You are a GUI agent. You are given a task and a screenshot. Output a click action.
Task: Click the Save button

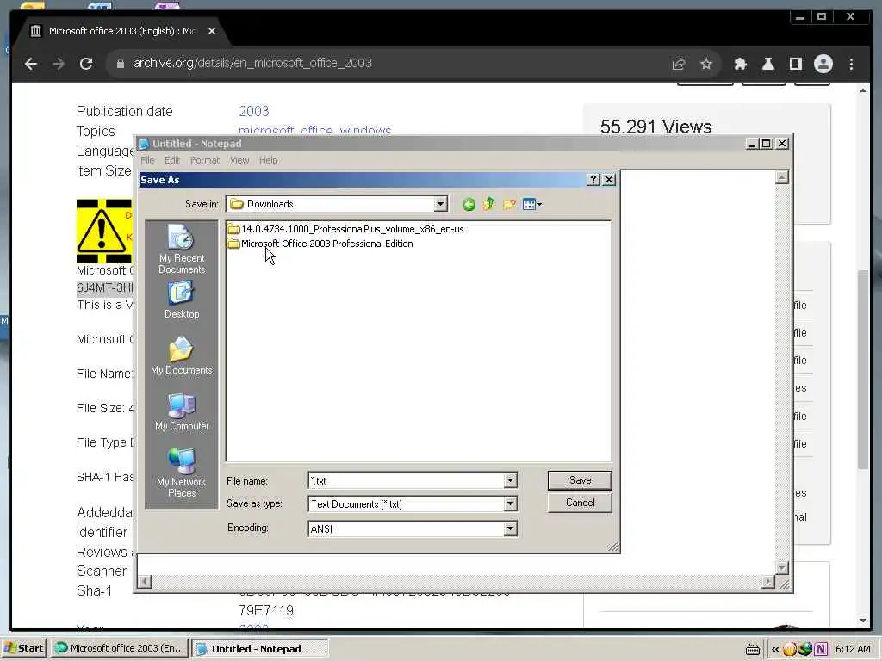[x=580, y=480]
